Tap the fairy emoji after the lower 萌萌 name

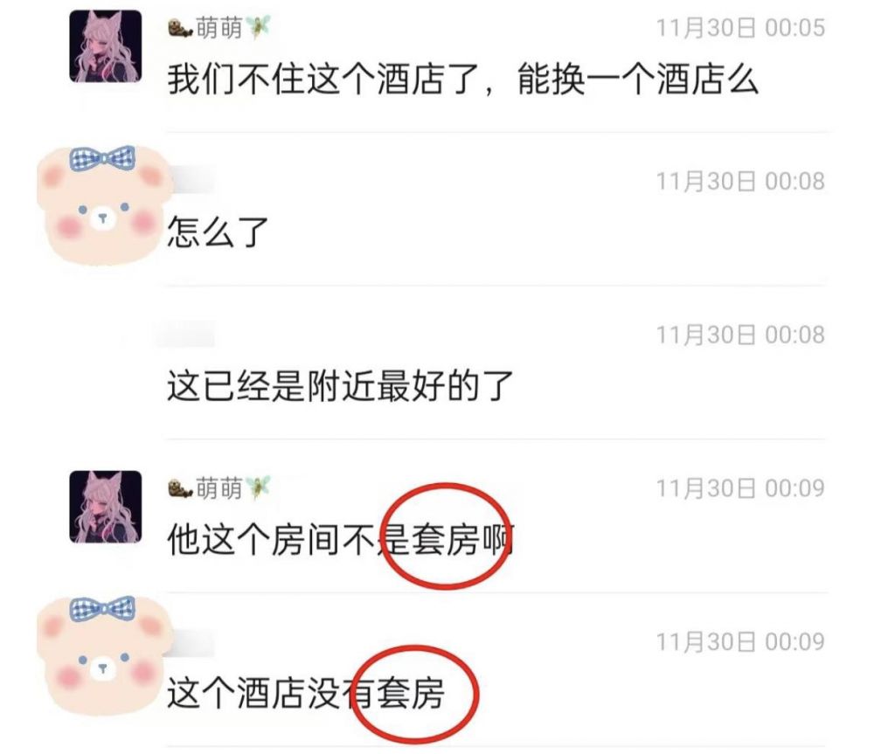pos(258,488)
